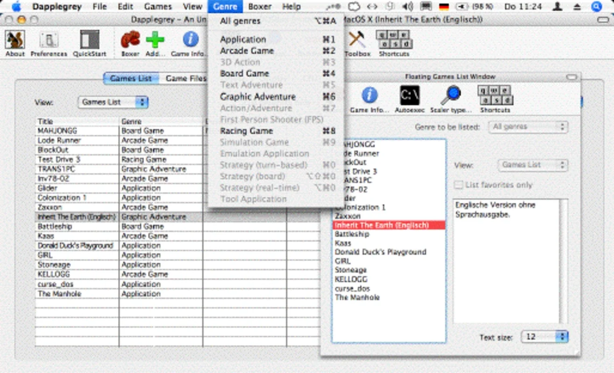This screenshot has height=373, width=614.
Task: Choose All genres menu item
Action: tap(275, 21)
